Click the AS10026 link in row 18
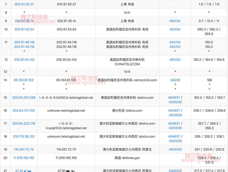Viewport: 228px width, 172px height. pyautogui.click(x=175, y=141)
